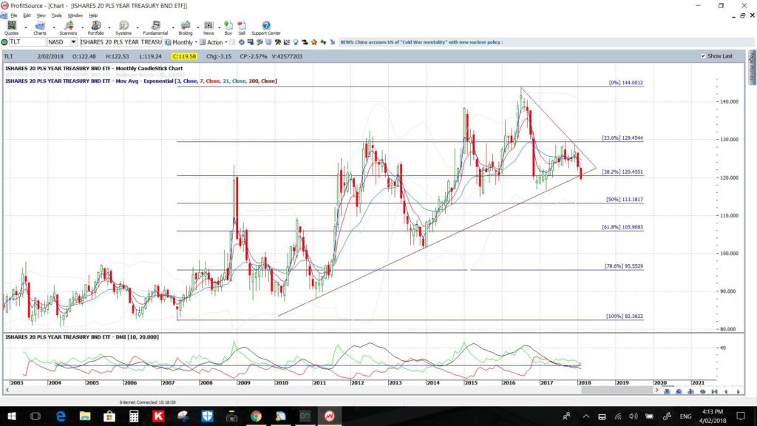The height and width of the screenshot is (426, 757).
Task: Open the Broking tool
Action: 186,28
